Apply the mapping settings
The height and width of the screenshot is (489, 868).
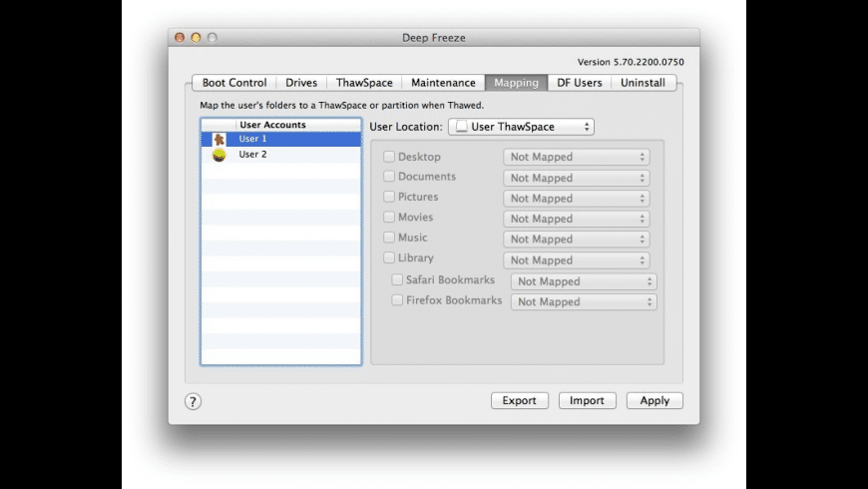pos(654,400)
